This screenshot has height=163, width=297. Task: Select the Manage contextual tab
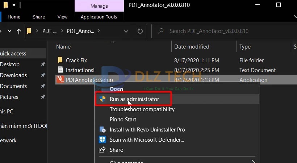(99, 6)
